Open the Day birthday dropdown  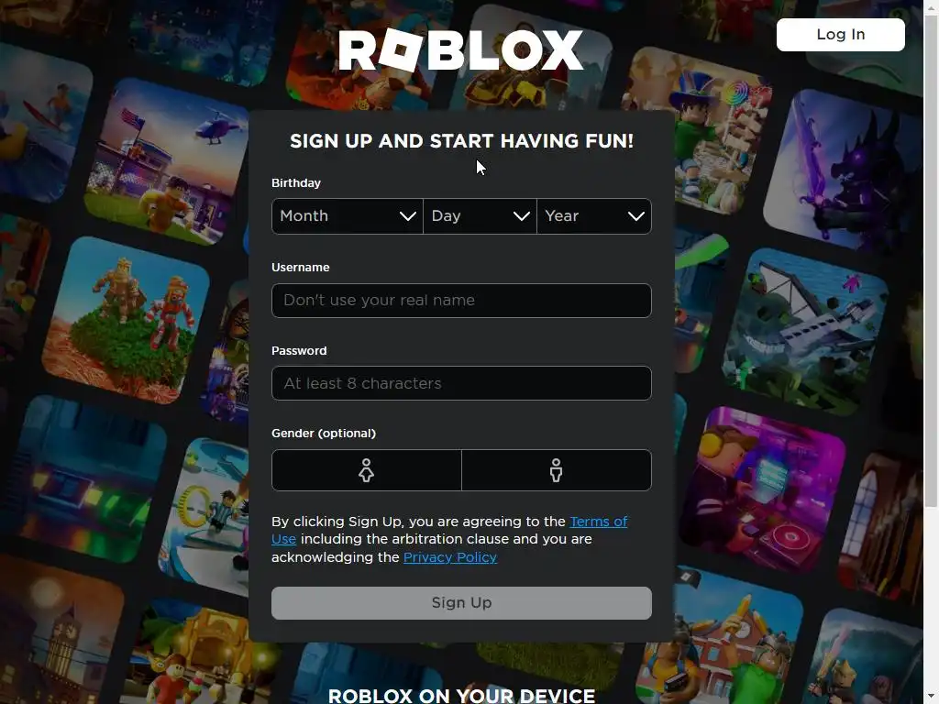coord(480,216)
